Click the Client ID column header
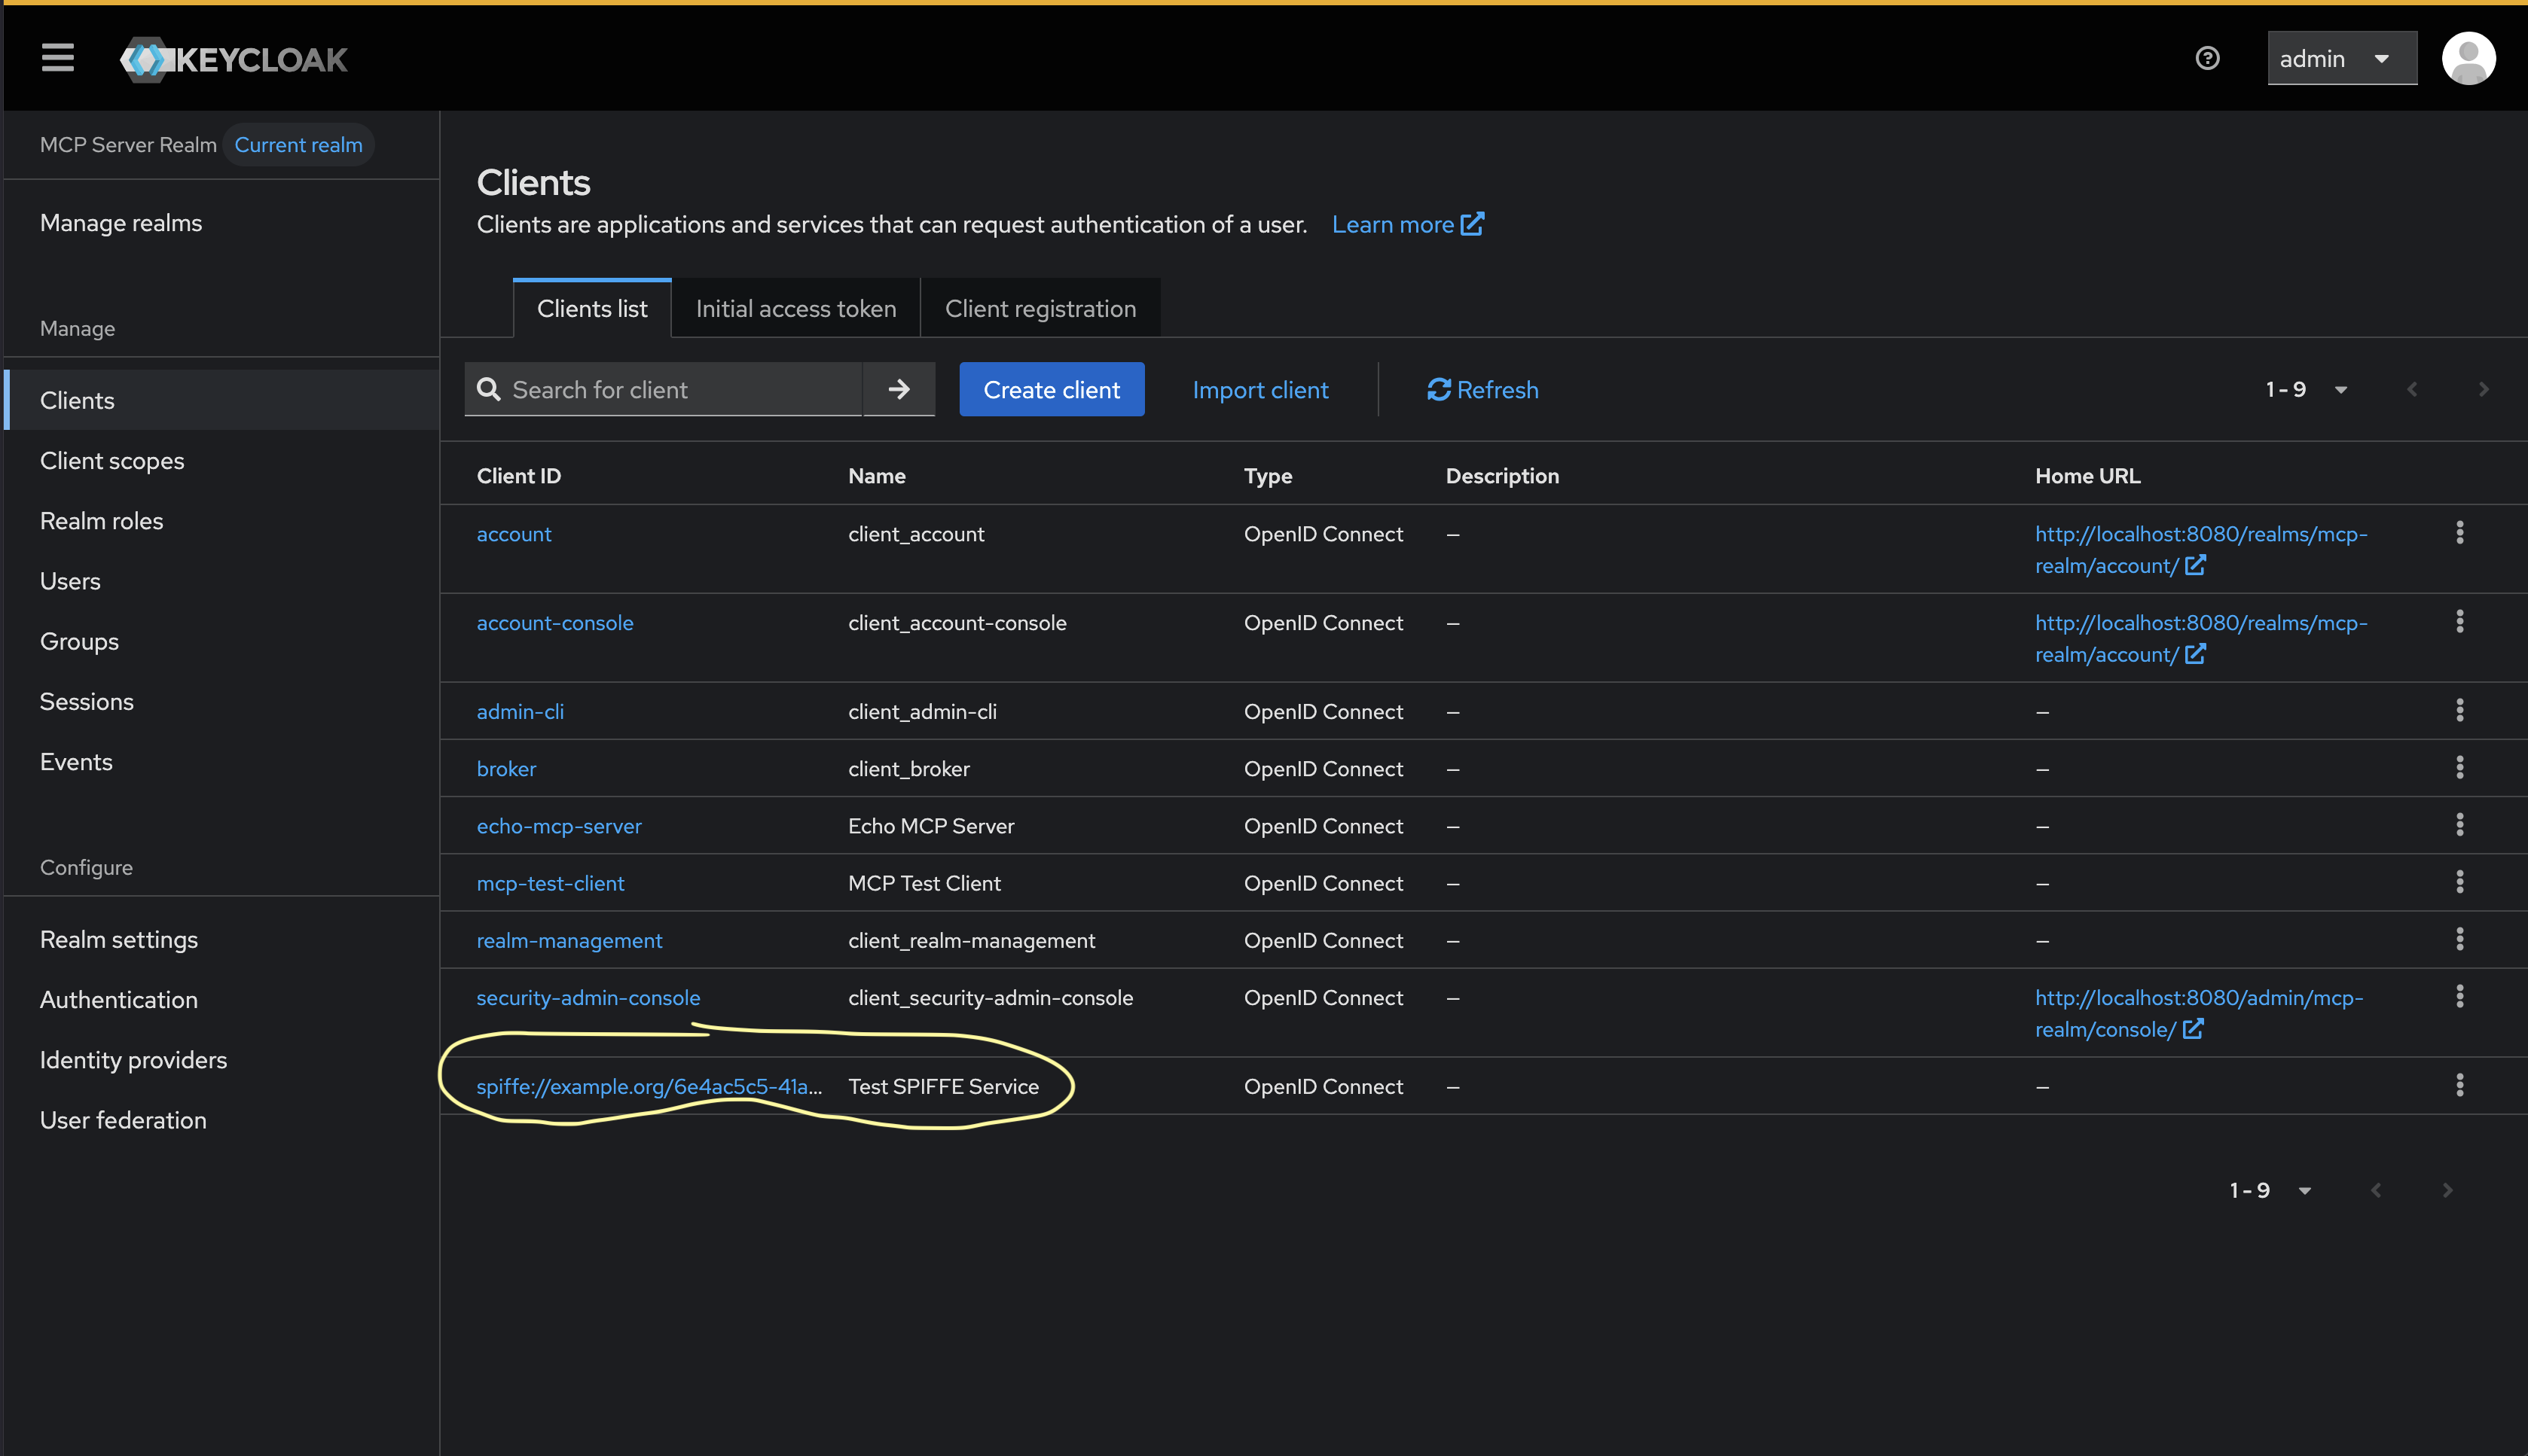The height and width of the screenshot is (1456, 2528). [x=518, y=476]
